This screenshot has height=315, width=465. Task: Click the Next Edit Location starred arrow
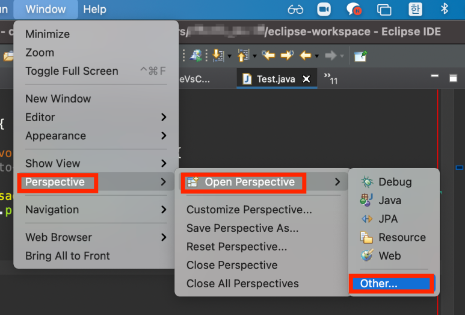[x=287, y=55]
